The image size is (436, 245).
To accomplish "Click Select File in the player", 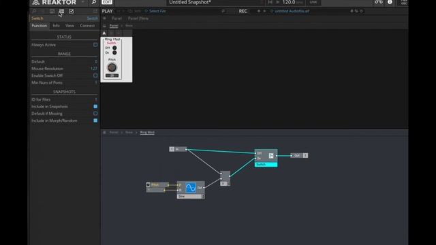I will pyautogui.click(x=157, y=11).
